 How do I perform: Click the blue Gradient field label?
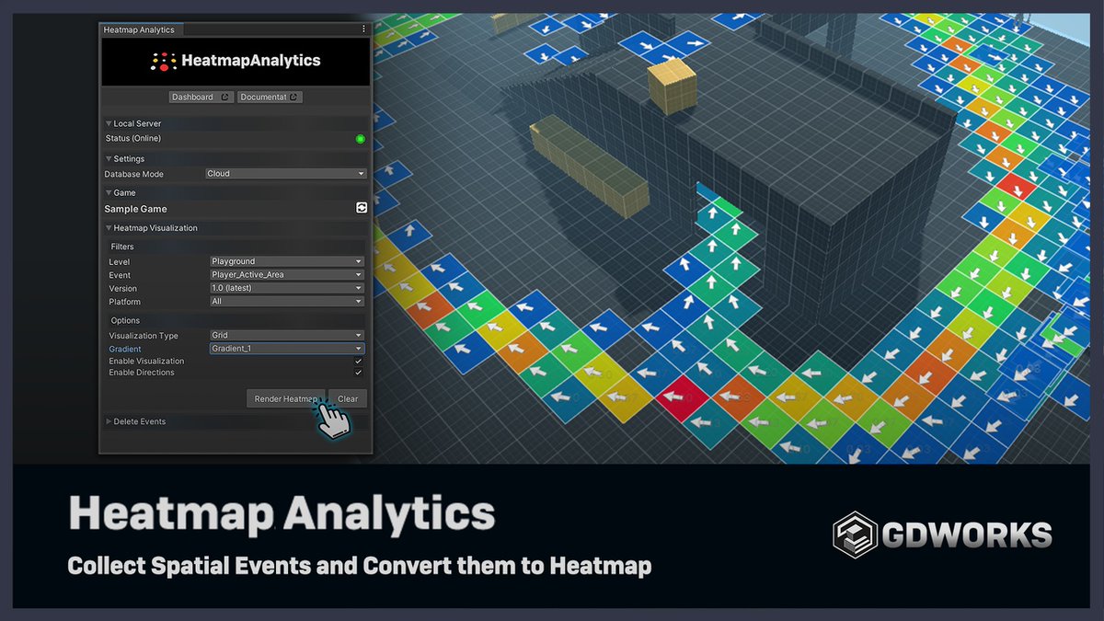point(125,350)
